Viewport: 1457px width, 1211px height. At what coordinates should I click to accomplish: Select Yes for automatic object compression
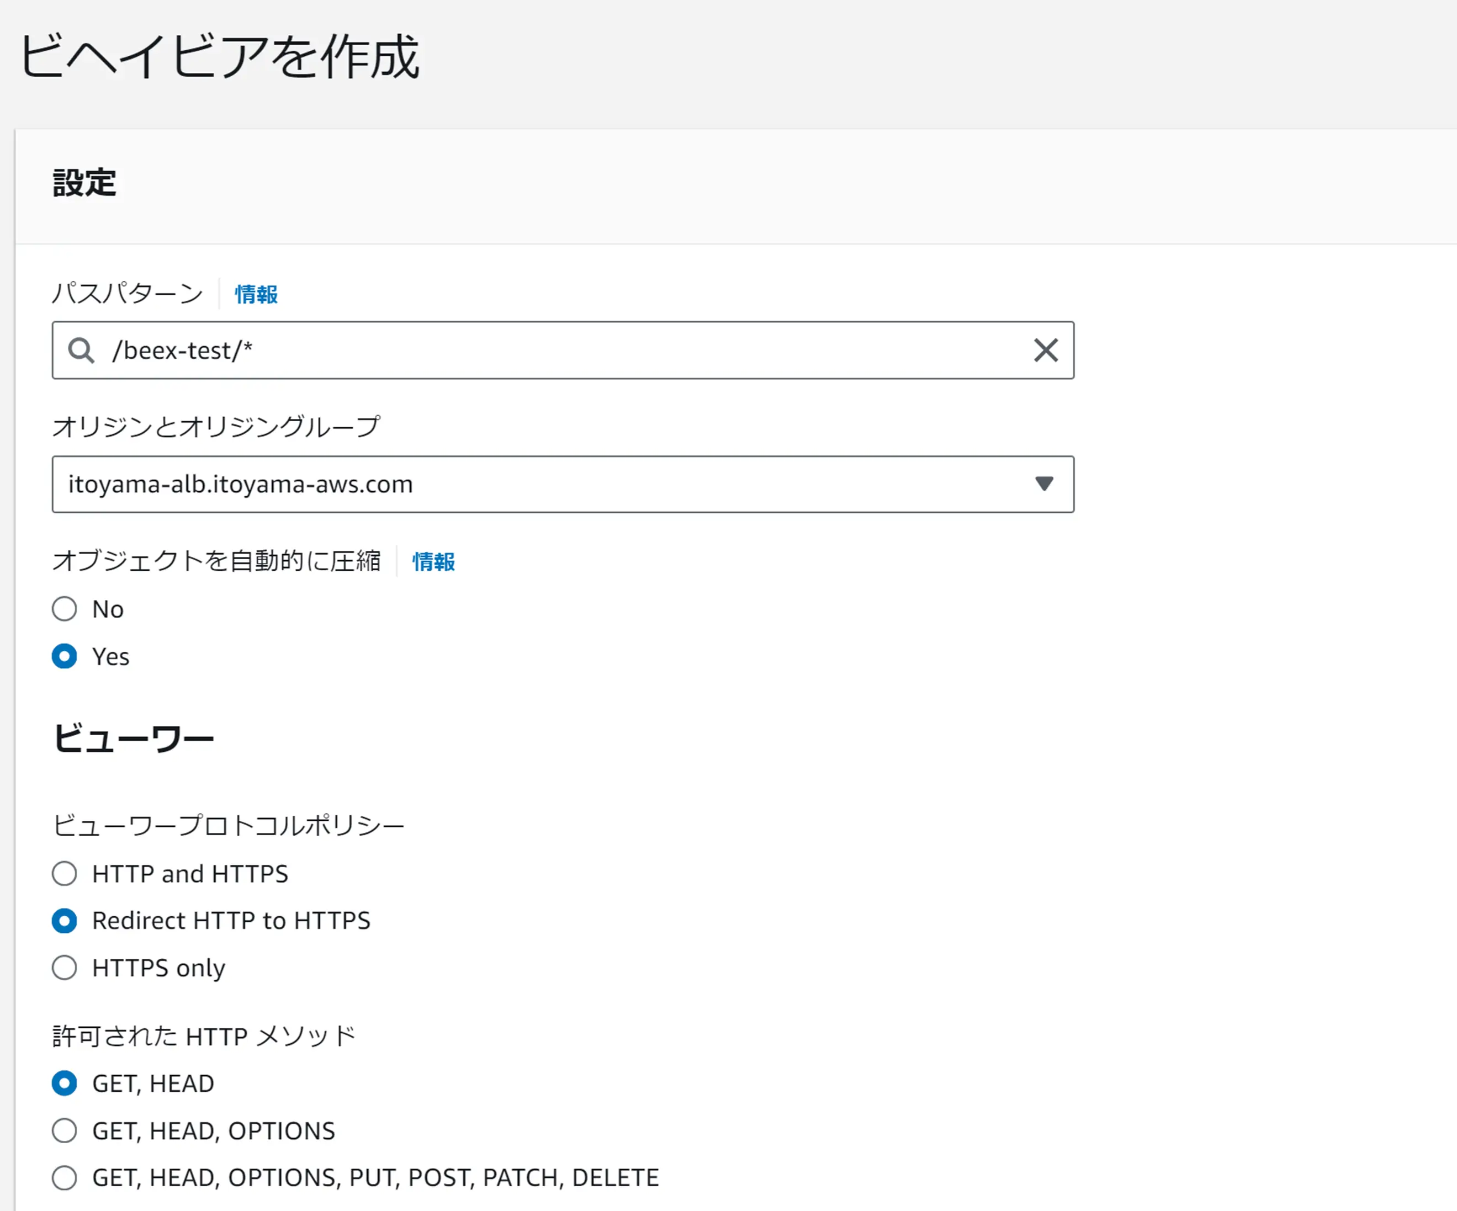(x=65, y=656)
